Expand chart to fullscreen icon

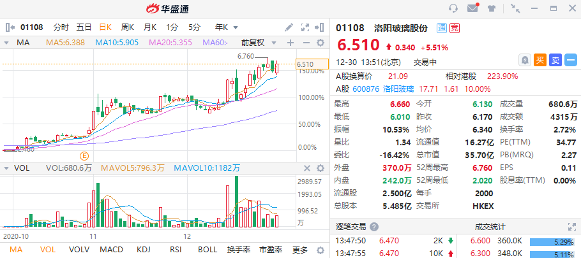[x=305, y=27]
